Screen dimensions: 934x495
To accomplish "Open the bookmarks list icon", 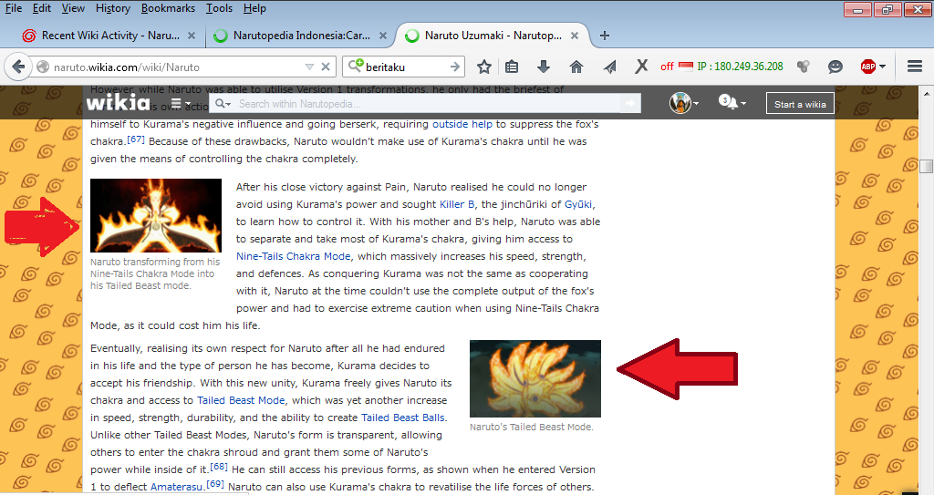I will (512, 67).
